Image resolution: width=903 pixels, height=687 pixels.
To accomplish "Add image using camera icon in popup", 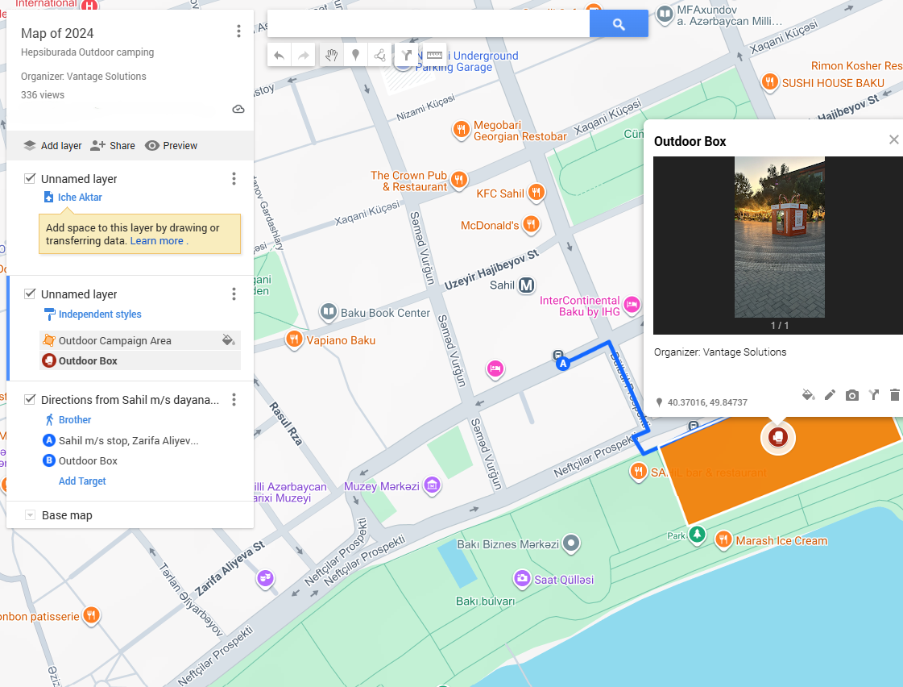I will pos(851,395).
